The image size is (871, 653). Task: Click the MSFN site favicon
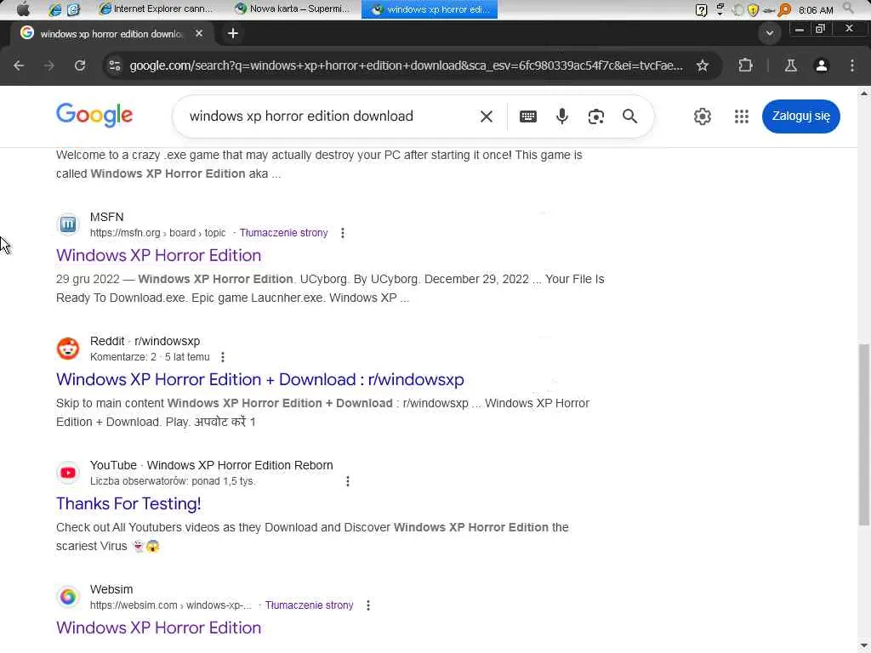68,224
